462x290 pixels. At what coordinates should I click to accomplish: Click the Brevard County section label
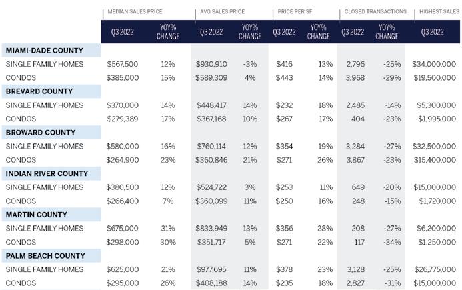(39, 91)
